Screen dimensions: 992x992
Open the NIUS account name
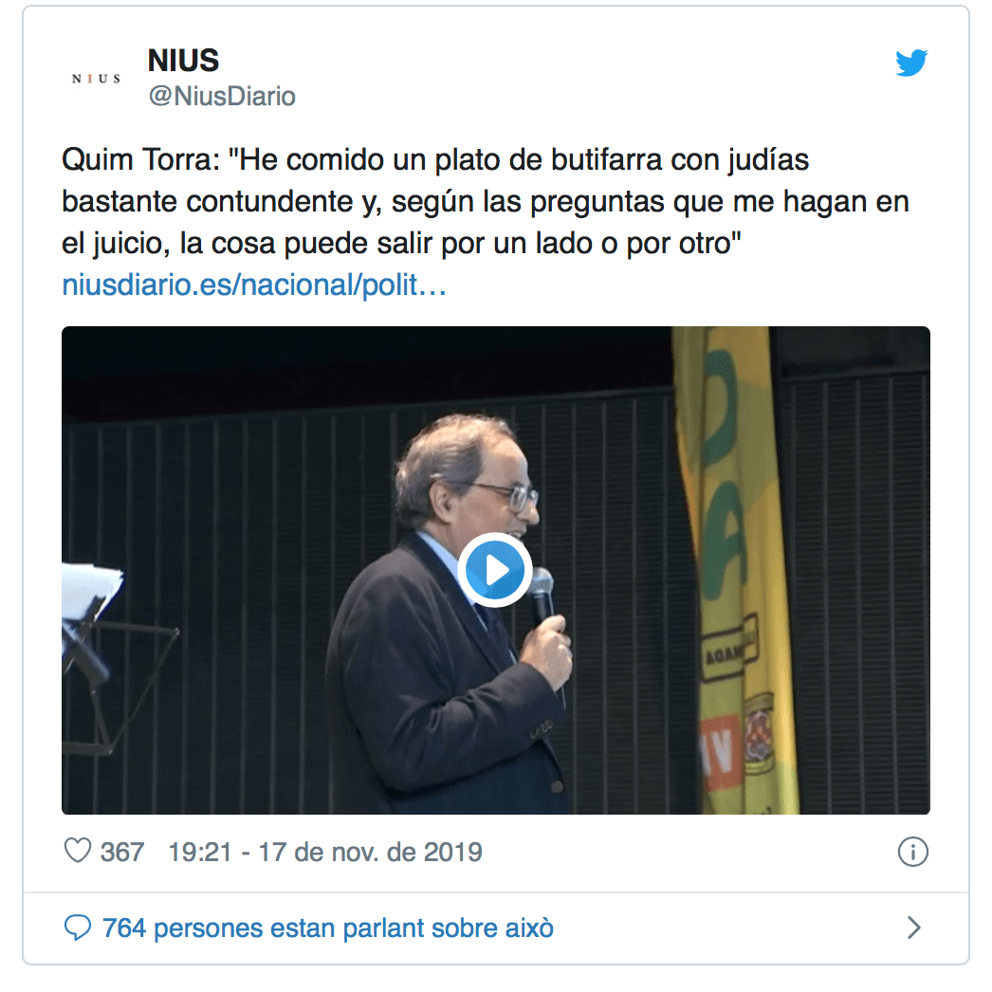coord(183,61)
